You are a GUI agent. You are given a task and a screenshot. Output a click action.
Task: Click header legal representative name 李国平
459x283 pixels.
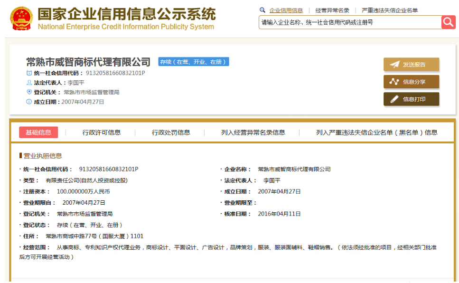coord(76,83)
